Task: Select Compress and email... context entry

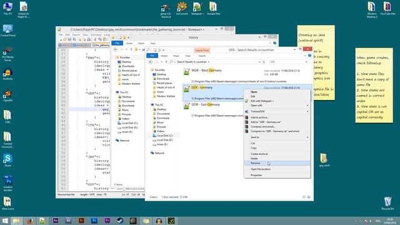Action: tap(277, 126)
